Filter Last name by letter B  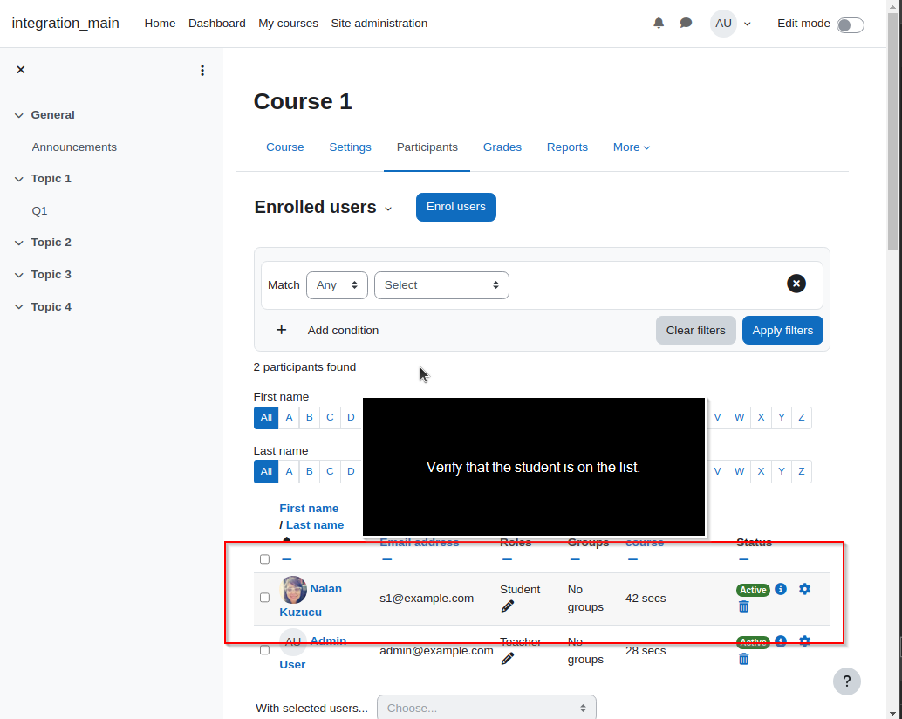point(310,472)
